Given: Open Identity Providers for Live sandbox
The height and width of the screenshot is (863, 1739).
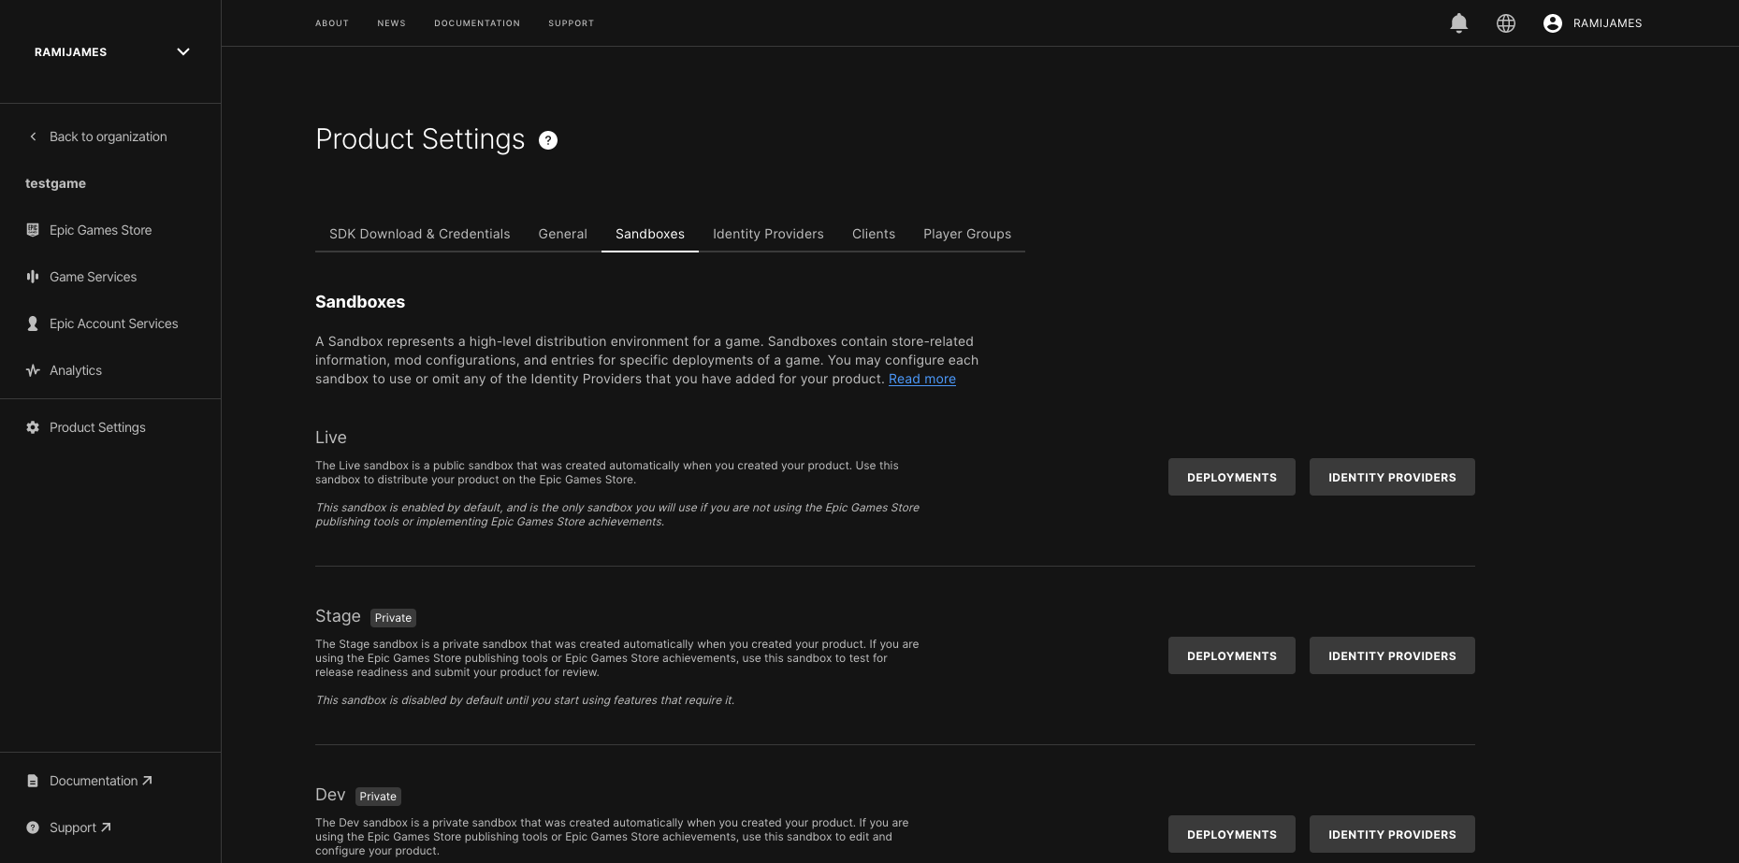Looking at the screenshot, I should 1392,477.
